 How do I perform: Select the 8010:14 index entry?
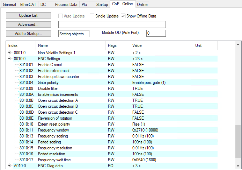tap(26, 142)
